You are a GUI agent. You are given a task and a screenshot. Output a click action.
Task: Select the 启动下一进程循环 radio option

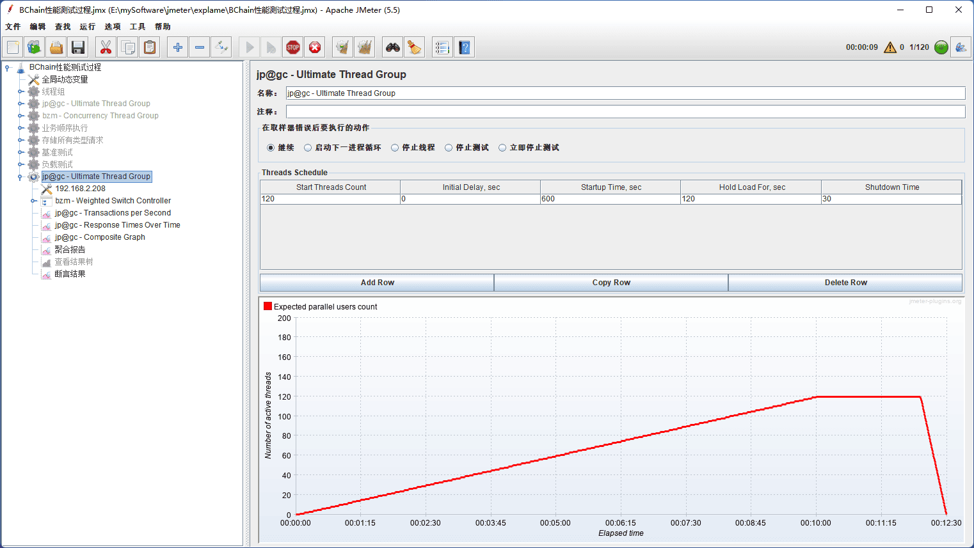click(x=308, y=148)
